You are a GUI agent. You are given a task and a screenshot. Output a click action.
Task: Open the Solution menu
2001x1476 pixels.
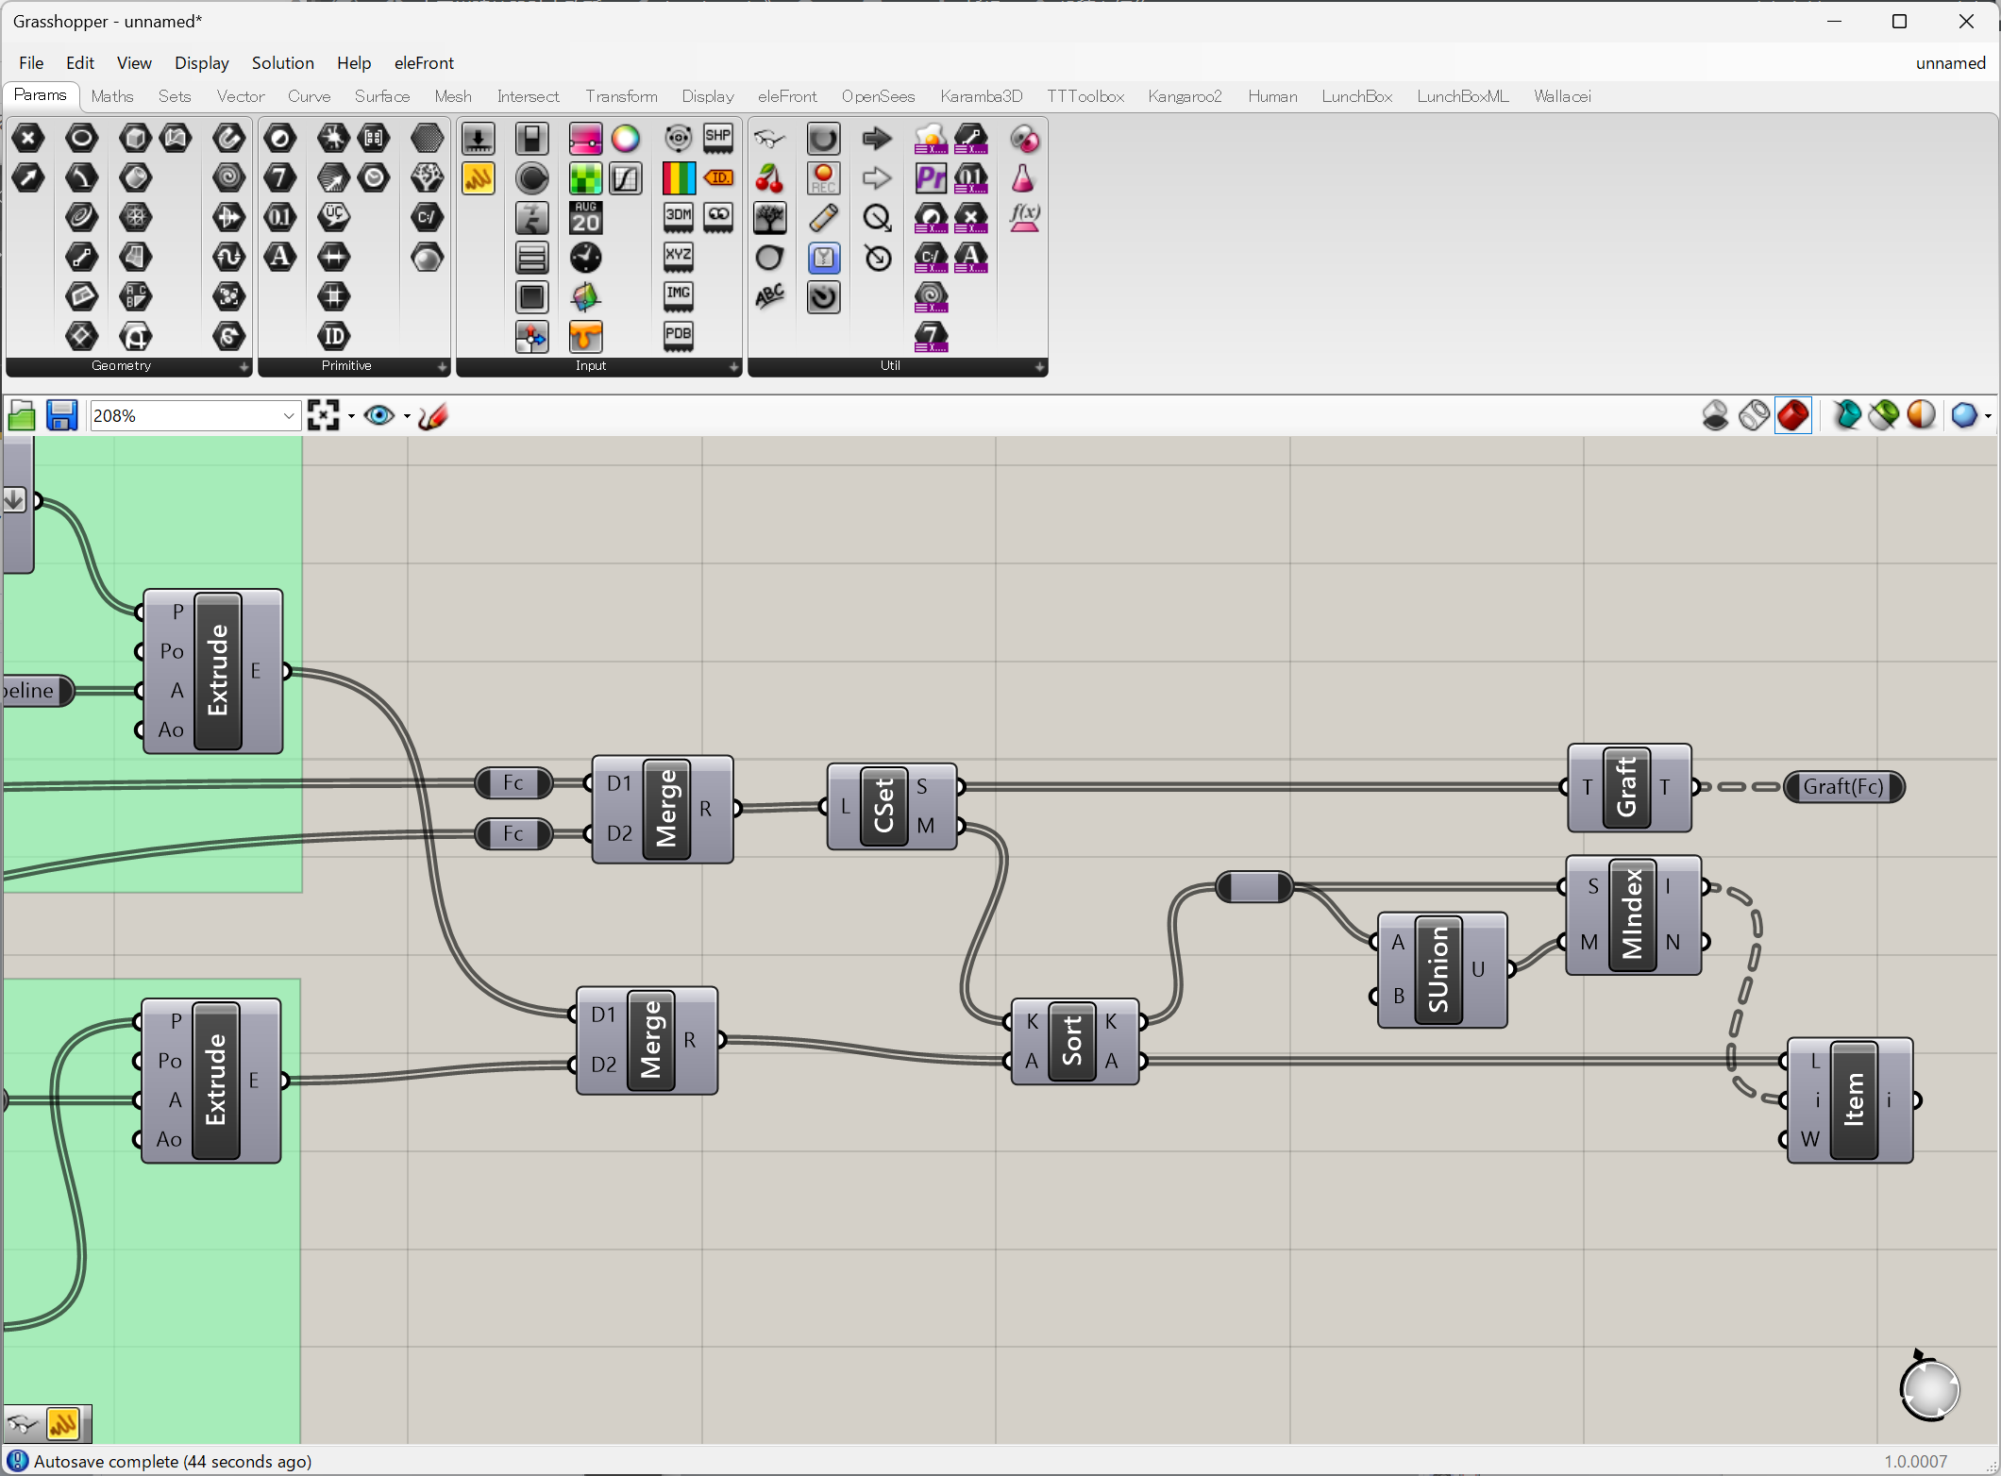click(x=282, y=63)
